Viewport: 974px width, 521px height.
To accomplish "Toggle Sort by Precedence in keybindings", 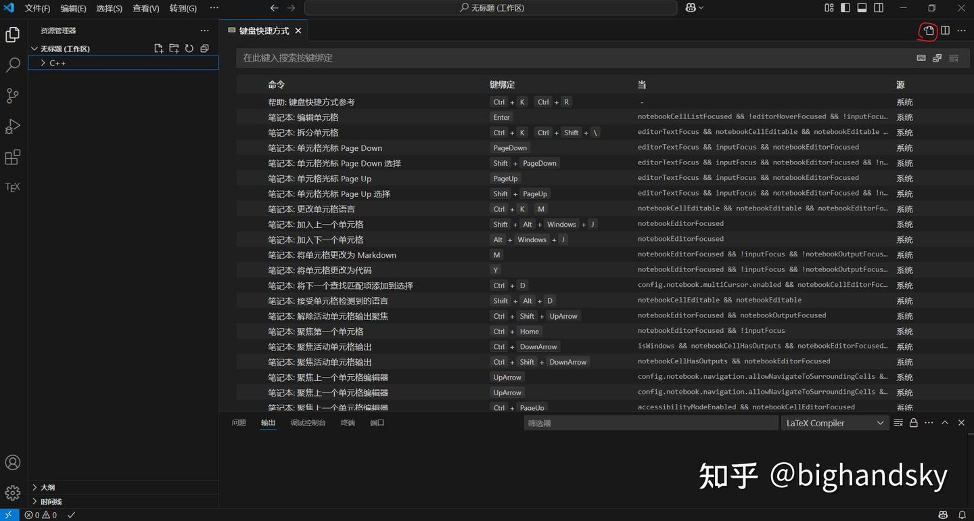I will (937, 58).
